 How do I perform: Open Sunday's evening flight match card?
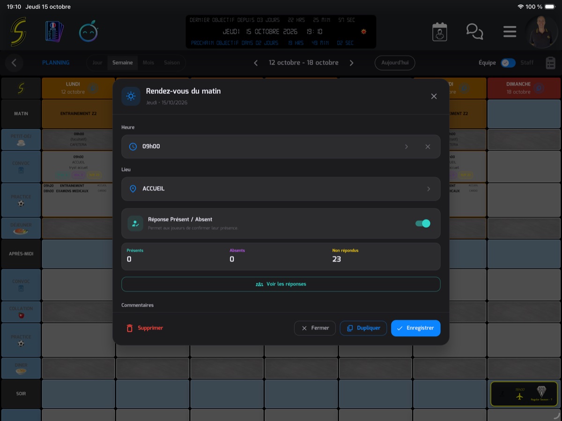pyautogui.click(x=524, y=394)
